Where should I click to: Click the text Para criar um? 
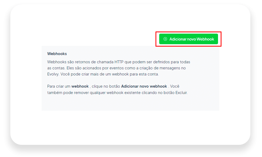[x=59, y=86]
